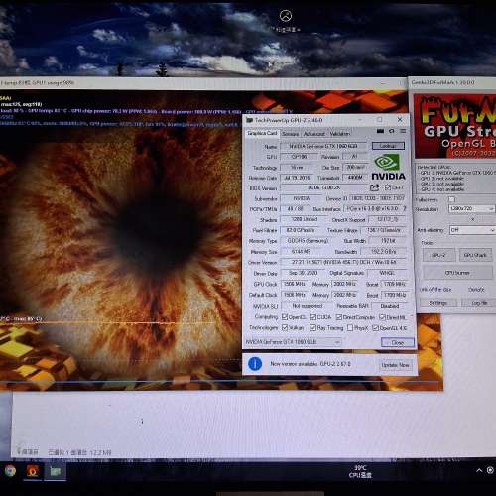Show hidden system tray icons
Screen dimensions: 496x496
[479, 470]
